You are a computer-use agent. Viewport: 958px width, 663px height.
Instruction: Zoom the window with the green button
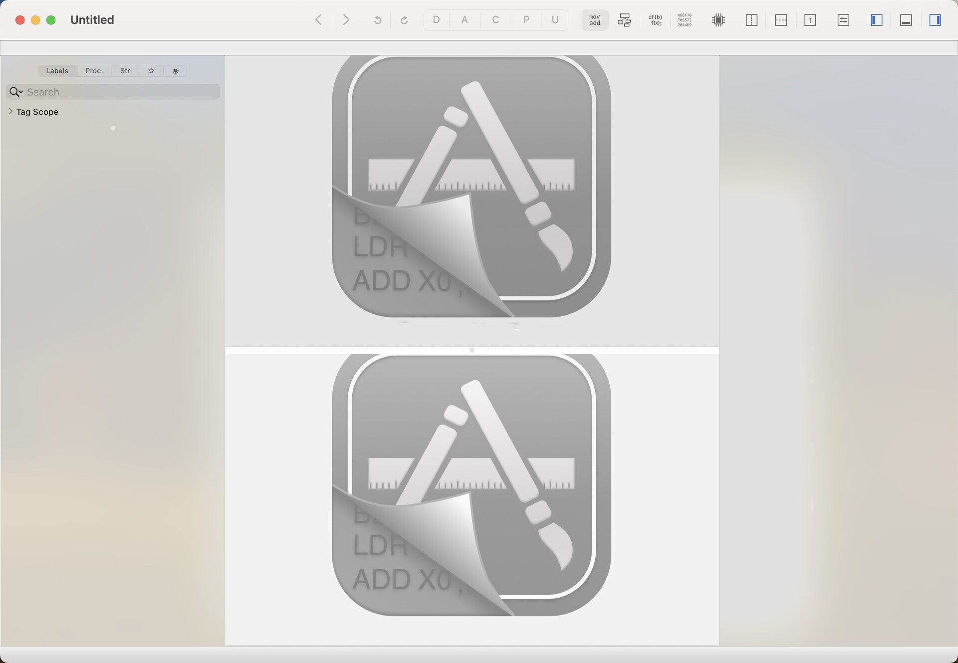51,20
